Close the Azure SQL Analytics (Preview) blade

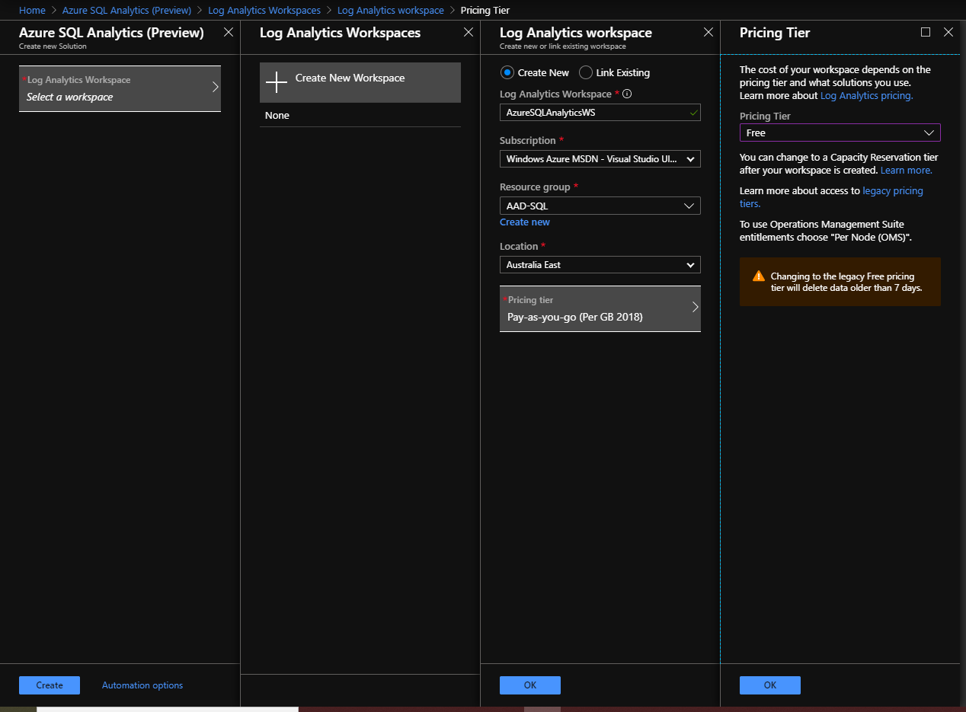pyautogui.click(x=229, y=32)
